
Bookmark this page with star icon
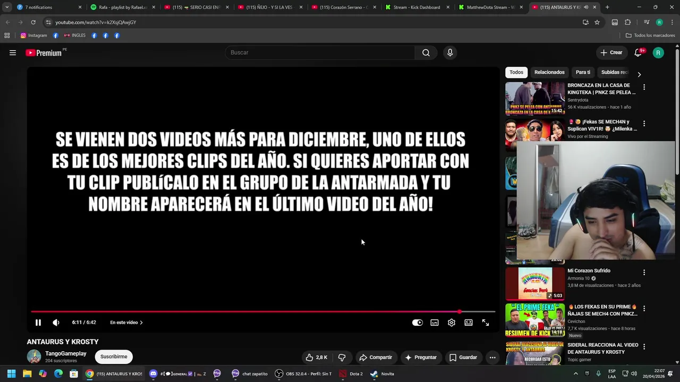(597, 22)
